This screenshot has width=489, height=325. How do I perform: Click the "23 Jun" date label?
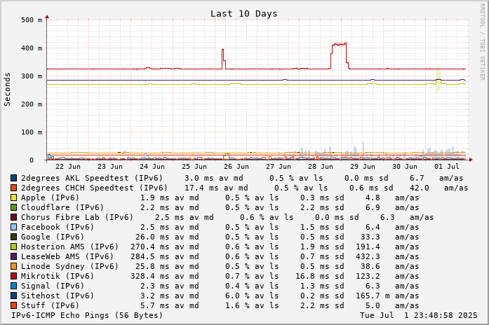pyautogui.click(x=110, y=167)
